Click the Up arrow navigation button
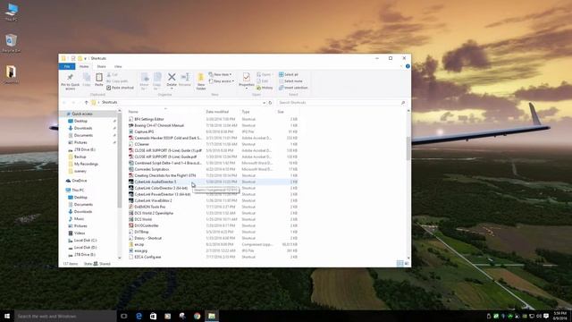Viewport: 572px width, 322px height. coord(86,103)
